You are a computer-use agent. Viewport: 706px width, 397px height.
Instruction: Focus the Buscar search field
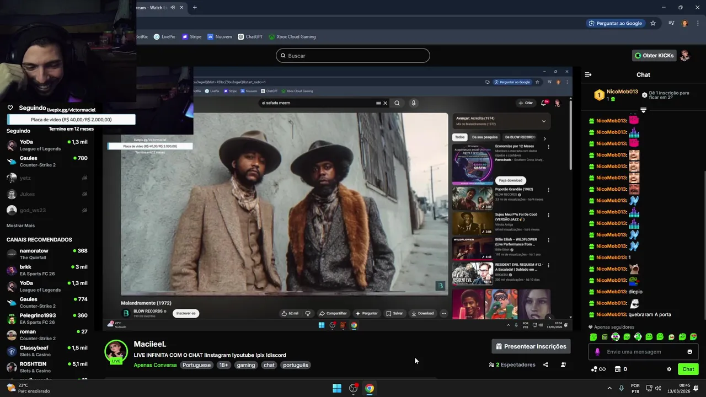pyautogui.click(x=353, y=56)
